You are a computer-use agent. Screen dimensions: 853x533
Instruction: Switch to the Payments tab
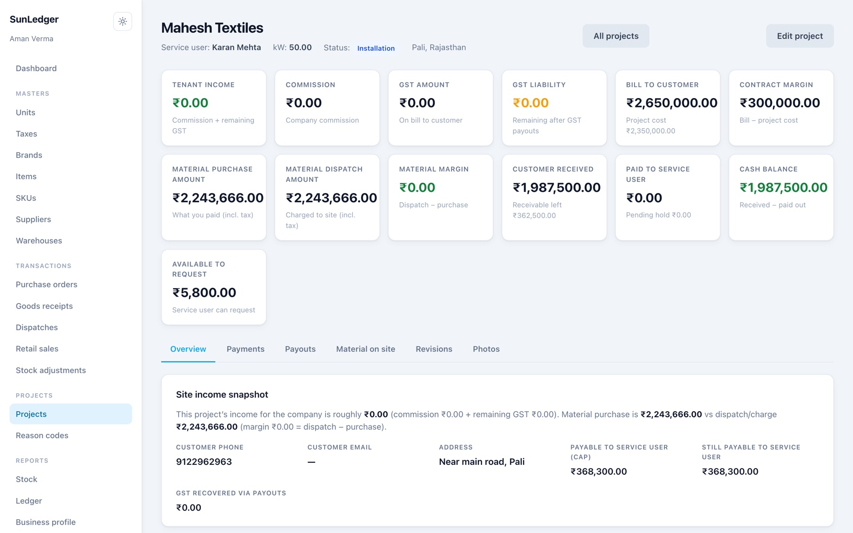click(x=245, y=349)
